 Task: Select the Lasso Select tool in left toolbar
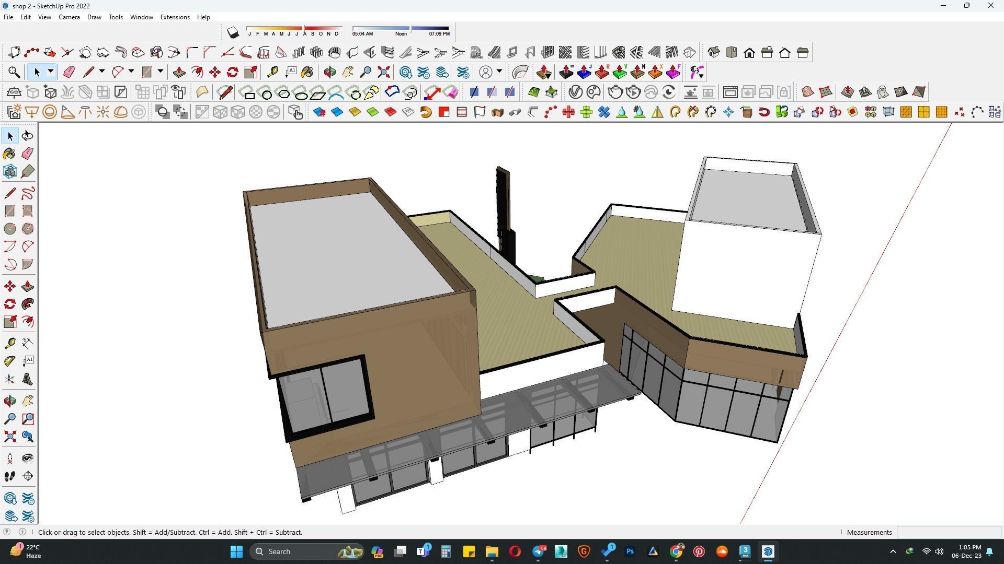tap(28, 136)
